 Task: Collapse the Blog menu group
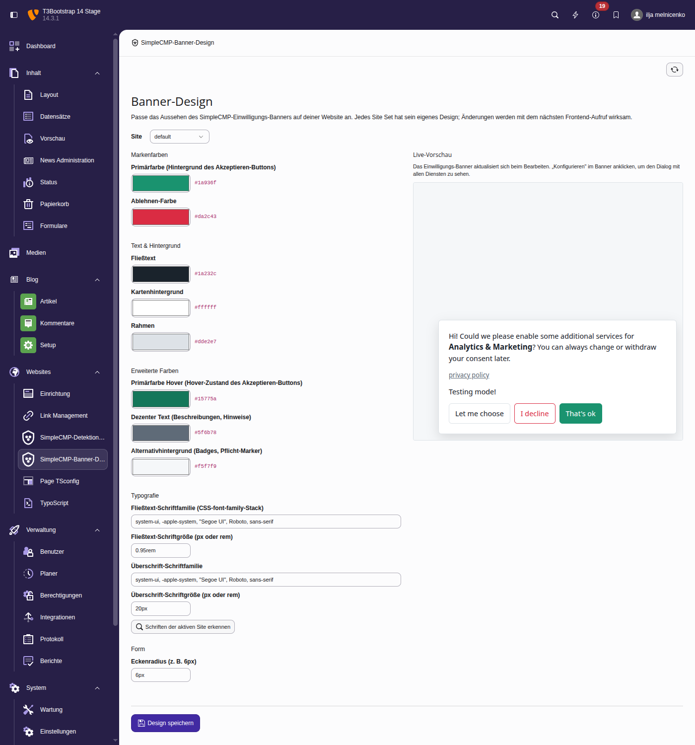point(97,280)
